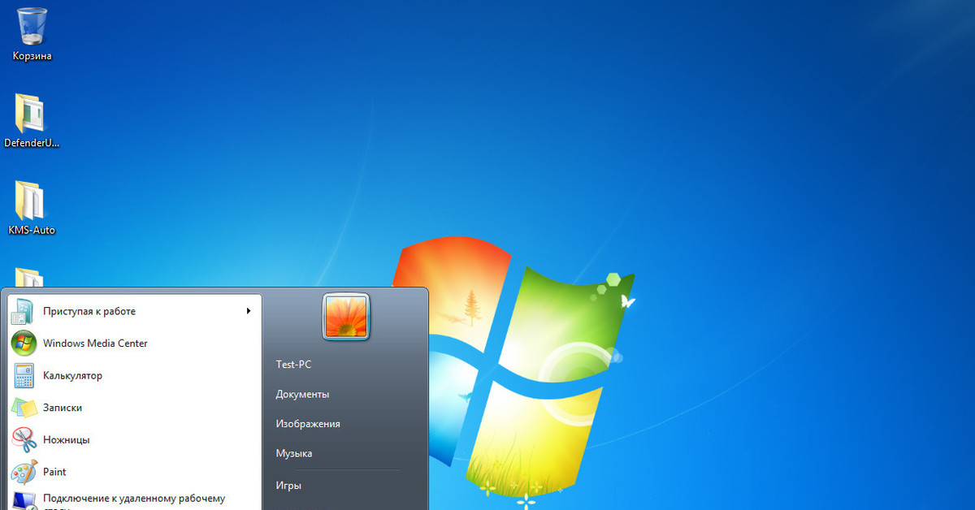Select the Корзина recycle bin desktop icon
The width and height of the screenshot is (975, 510).
tap(32, 34)
